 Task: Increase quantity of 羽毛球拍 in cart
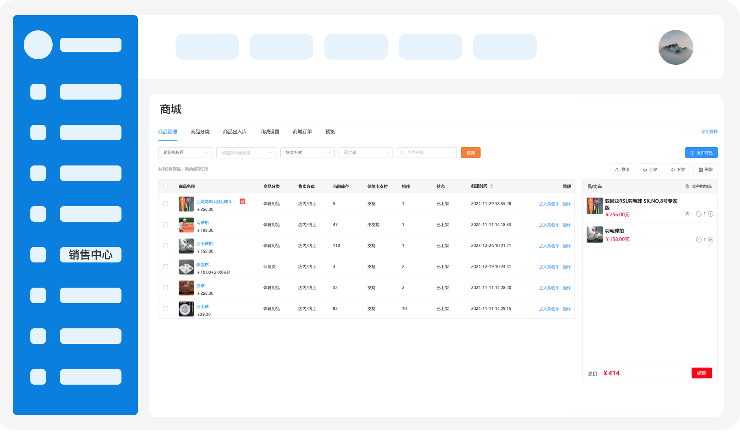tap(710, 240)
